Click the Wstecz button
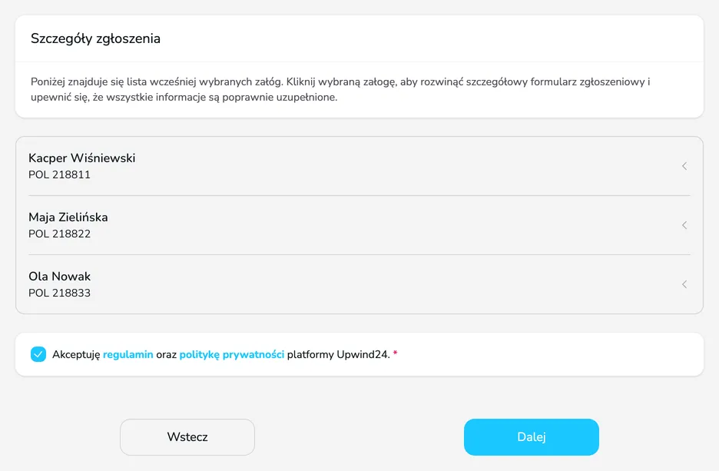This screenshot has height=471, width=719. click(x=187, y=437)
